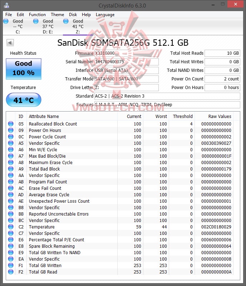The image size is (246, 286).
Task: Click the Threshold column header
Action: coord(182,117)
